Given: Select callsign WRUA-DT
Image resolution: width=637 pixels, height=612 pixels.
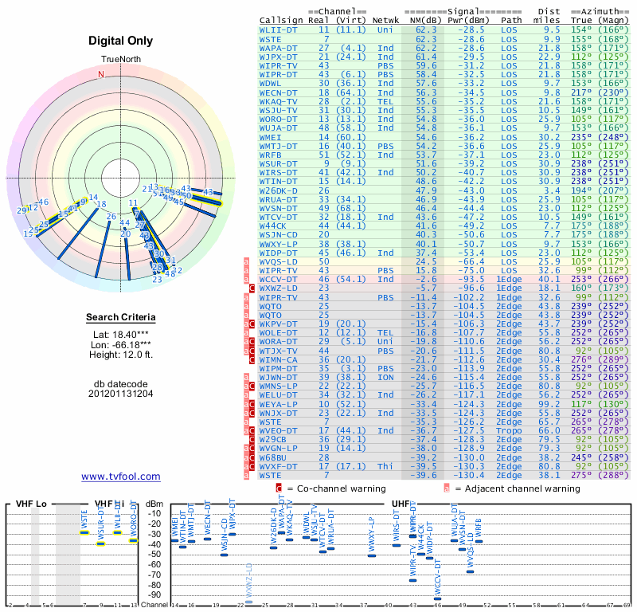Looking at the screenshot, I should point(278,200).
